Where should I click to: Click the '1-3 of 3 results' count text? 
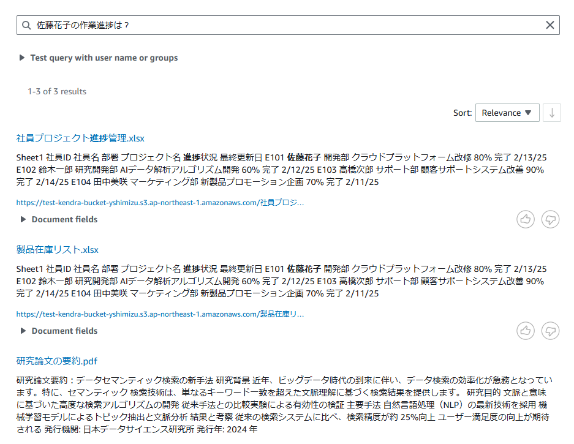[x=57, y=91]
